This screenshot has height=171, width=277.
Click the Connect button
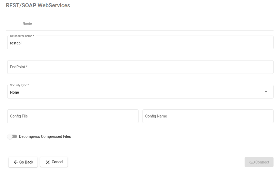point(259,162)
